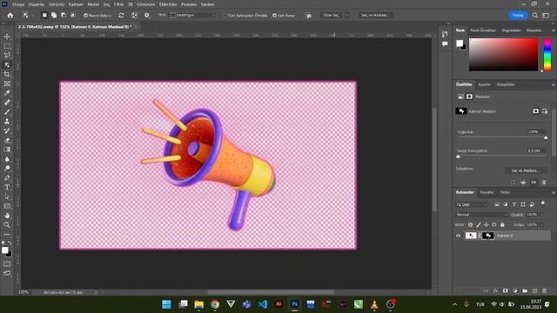
Task: Click the Add to Selection mode icon
Action: pos(54,16)
